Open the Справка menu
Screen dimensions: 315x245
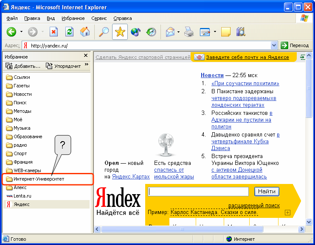coord(123,18)
